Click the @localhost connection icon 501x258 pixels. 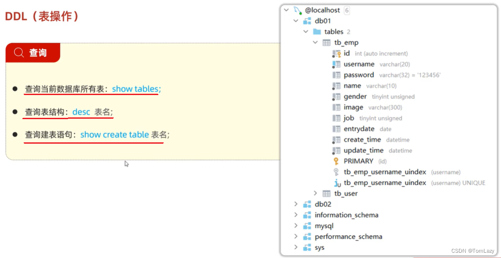297,10
